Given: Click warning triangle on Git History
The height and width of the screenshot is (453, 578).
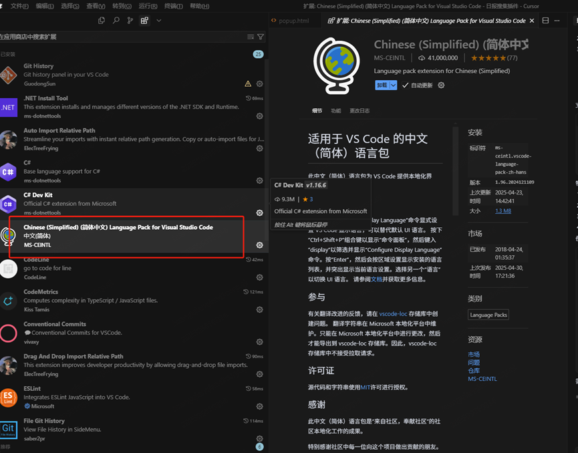Looking at the screenshot, I should point(248,84).
